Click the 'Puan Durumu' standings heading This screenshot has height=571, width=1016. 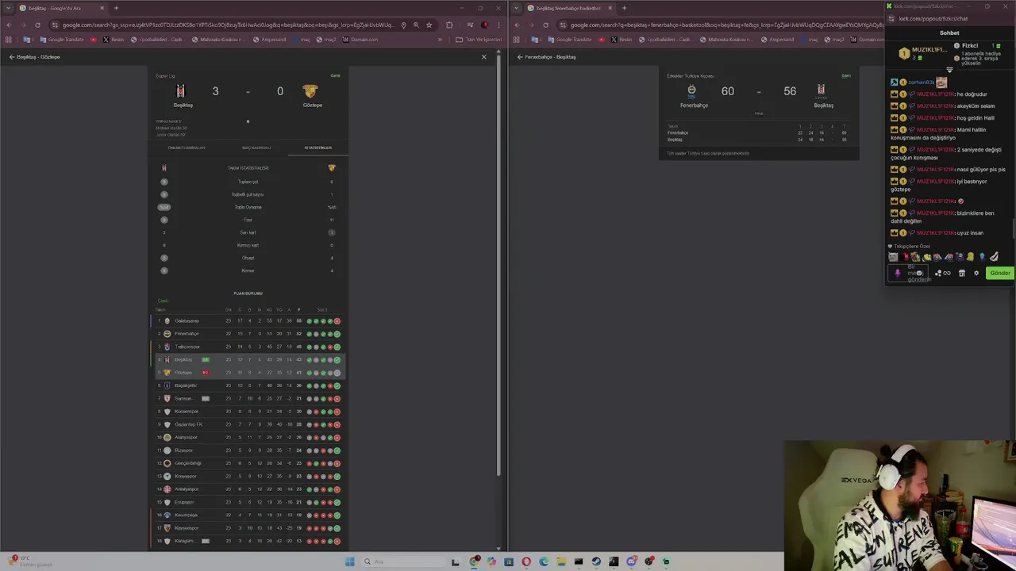pyautogui.click(x=248, y=293)
